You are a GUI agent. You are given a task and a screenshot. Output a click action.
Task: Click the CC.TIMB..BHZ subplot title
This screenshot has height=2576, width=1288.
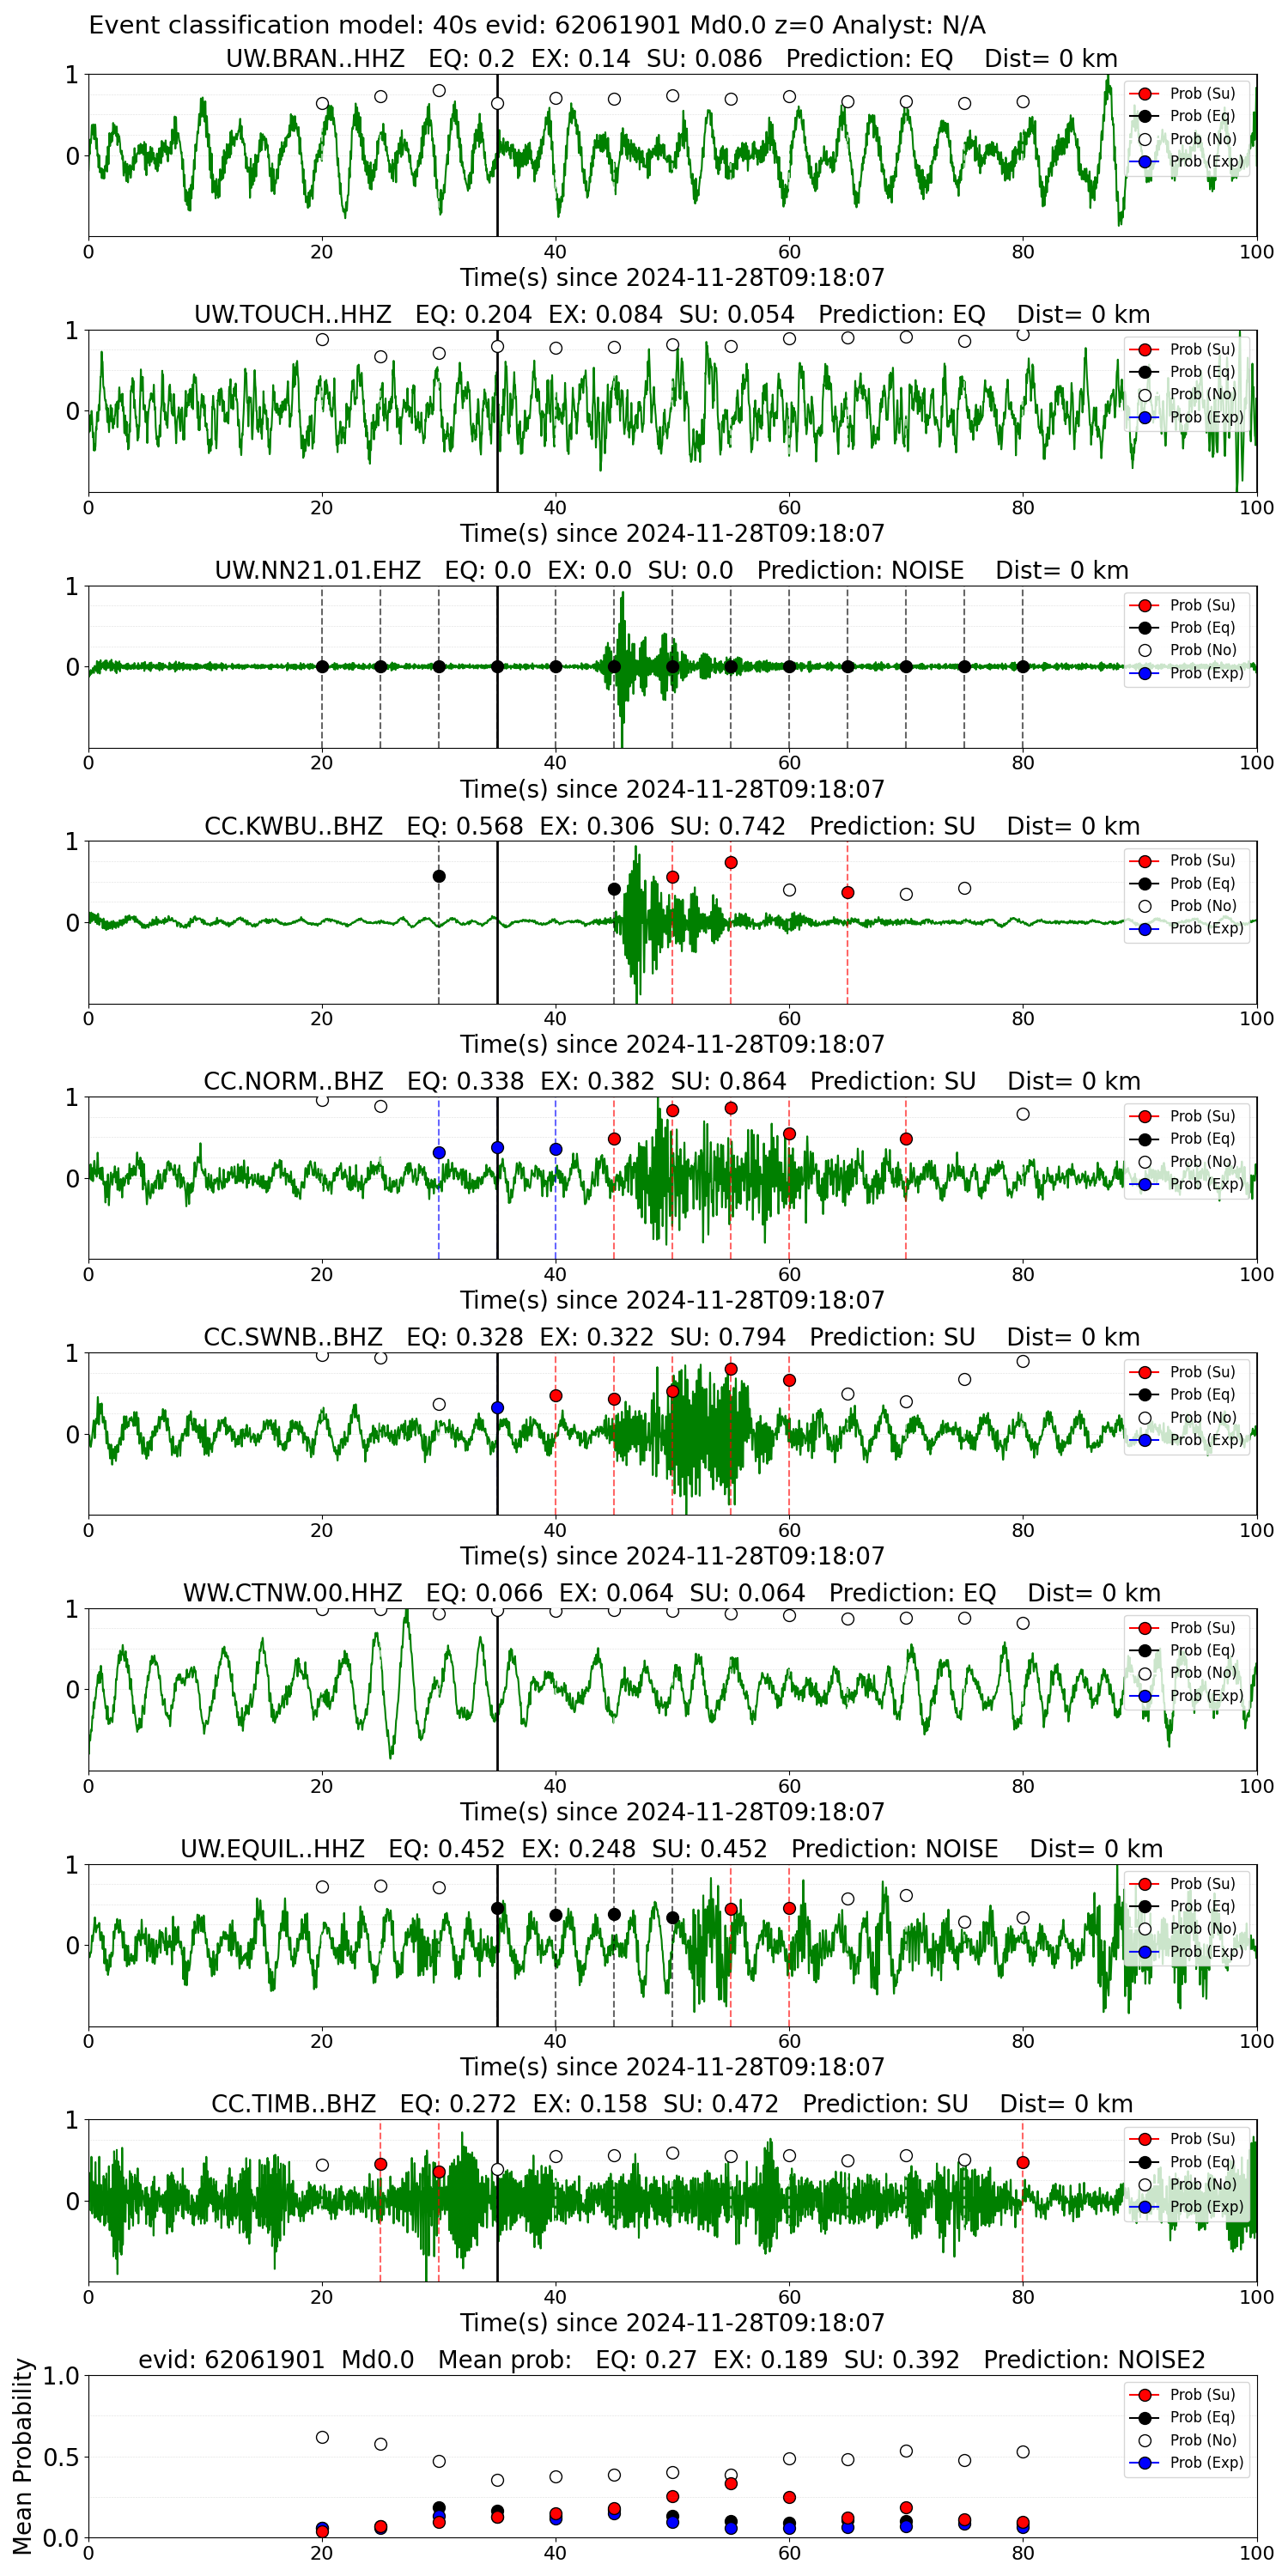pyautogui.click(x=672, y=2104)
